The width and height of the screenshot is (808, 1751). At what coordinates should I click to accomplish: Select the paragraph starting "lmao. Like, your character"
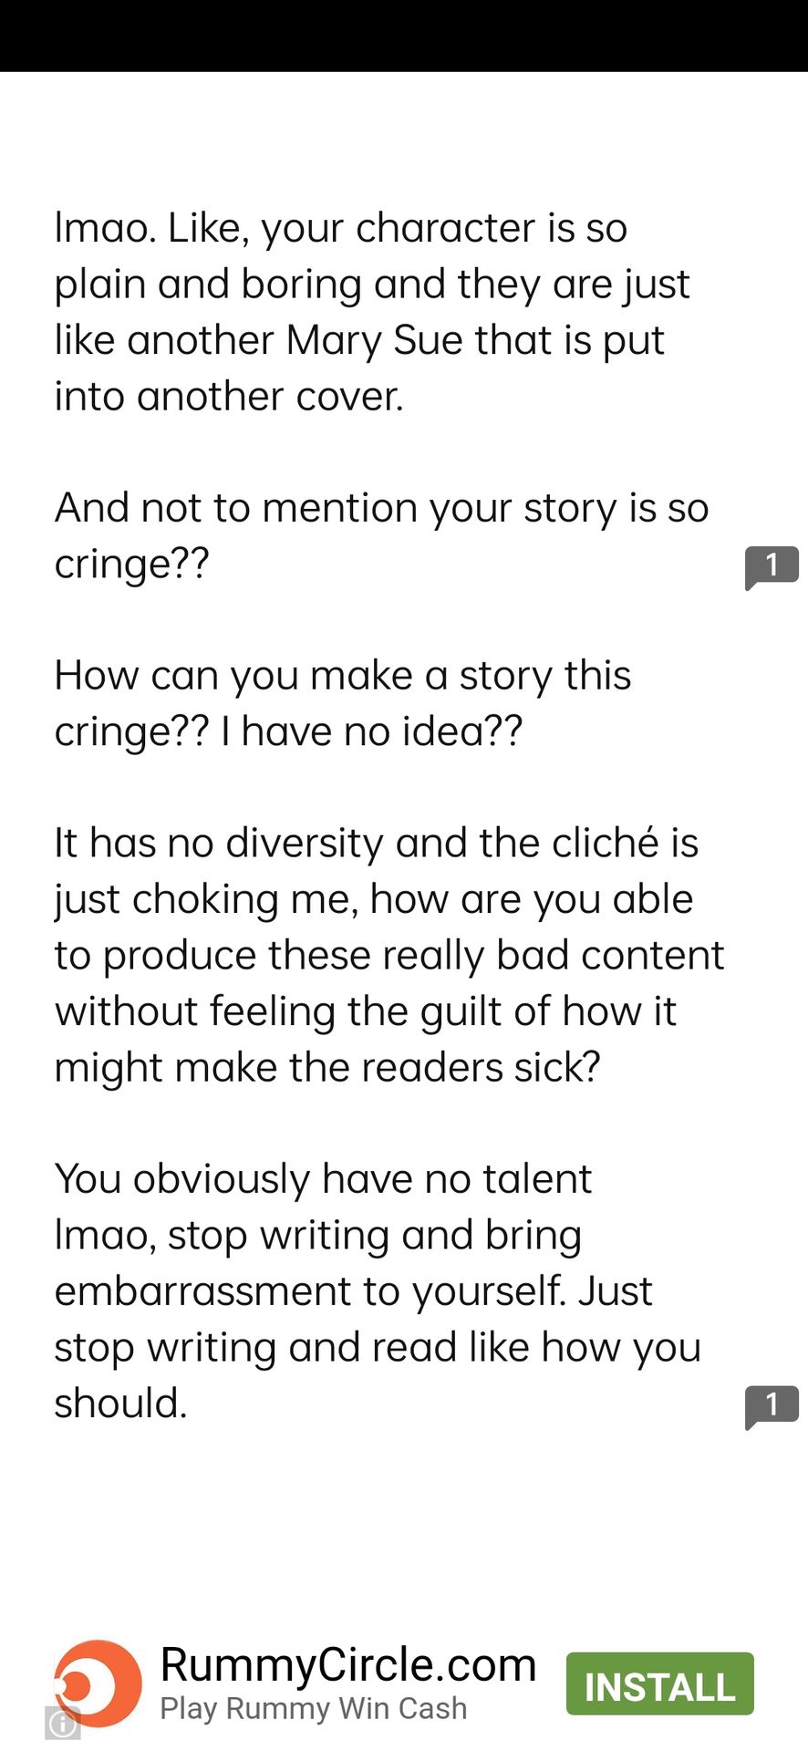pos(372,312)
